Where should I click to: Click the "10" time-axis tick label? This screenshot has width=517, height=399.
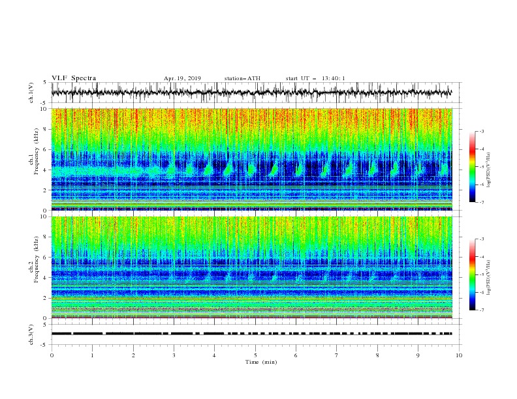tap(459, 355)
